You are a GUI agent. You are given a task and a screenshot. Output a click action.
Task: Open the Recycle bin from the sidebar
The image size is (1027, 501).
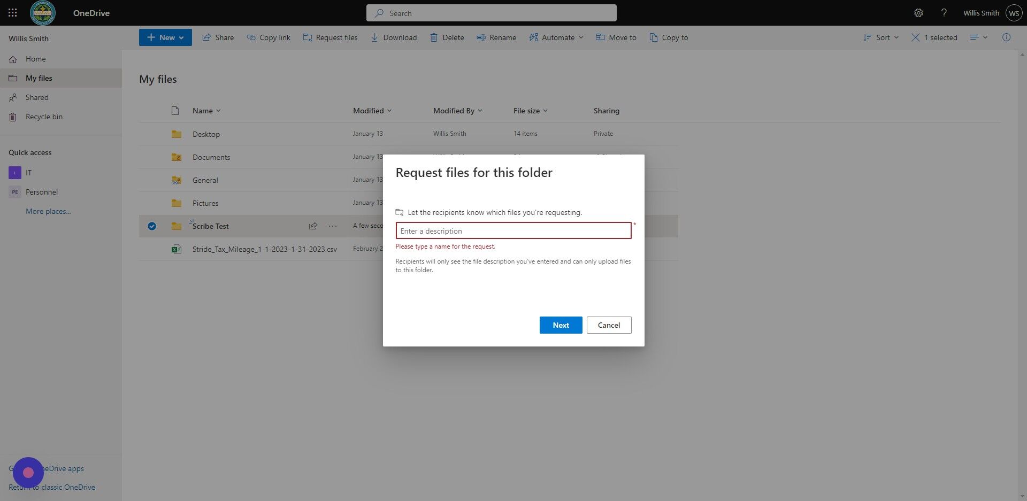[44, 117]
